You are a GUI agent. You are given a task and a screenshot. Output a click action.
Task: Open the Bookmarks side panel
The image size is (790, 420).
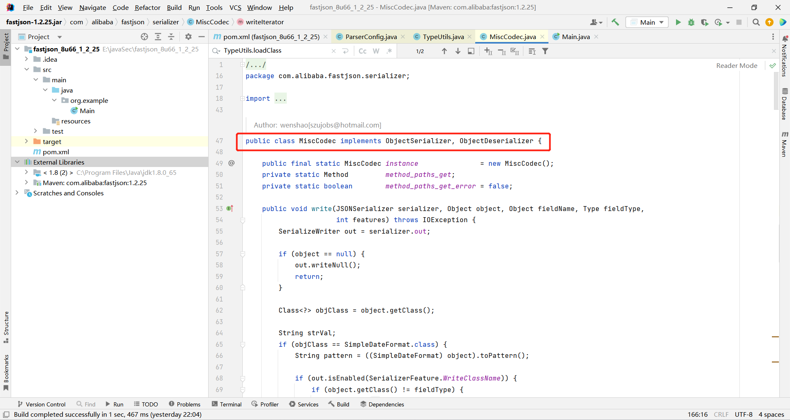[x=6, y=373]
